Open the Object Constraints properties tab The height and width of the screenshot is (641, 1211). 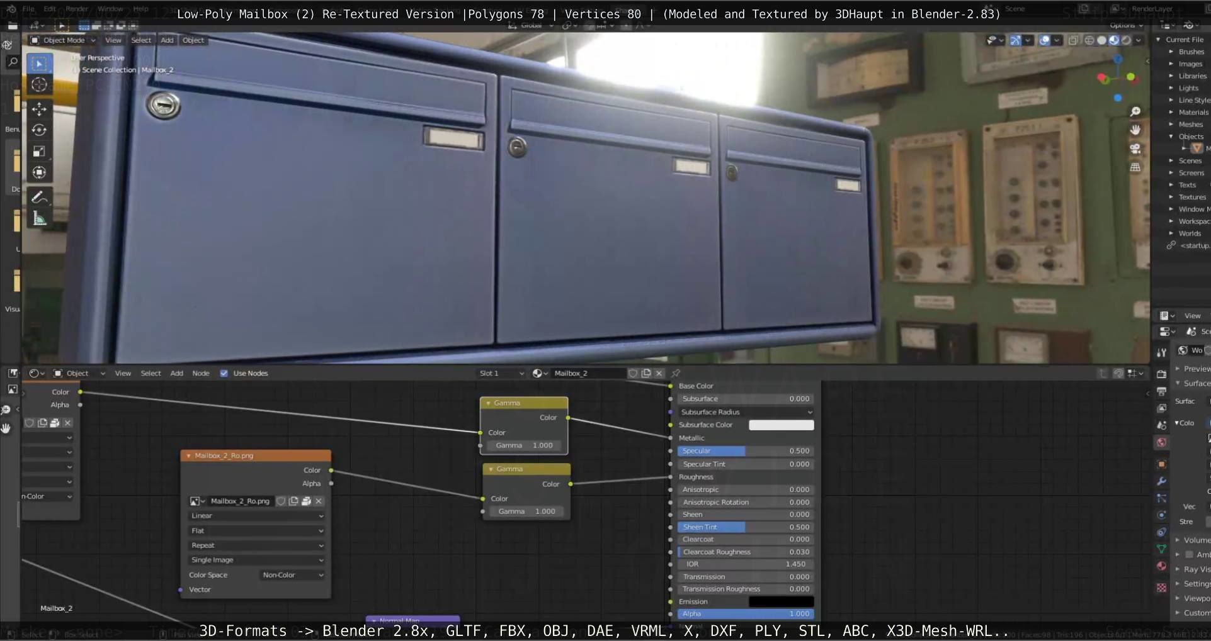coord(1161,532)
